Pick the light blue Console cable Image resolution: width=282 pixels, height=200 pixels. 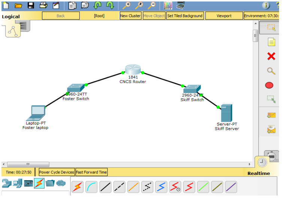pyautogui.click(x=91, y=187)
